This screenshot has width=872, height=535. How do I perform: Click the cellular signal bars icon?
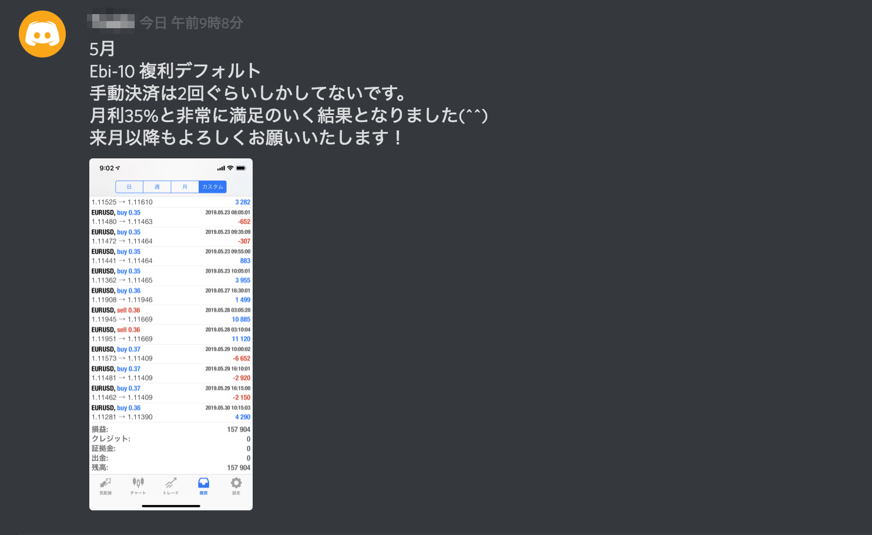click(221, 168)
